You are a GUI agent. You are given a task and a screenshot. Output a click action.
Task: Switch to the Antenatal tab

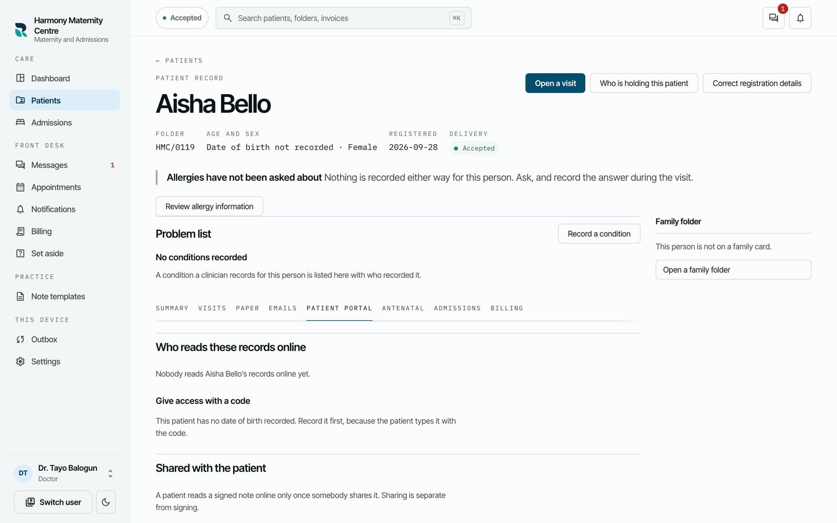click(403, 309)
